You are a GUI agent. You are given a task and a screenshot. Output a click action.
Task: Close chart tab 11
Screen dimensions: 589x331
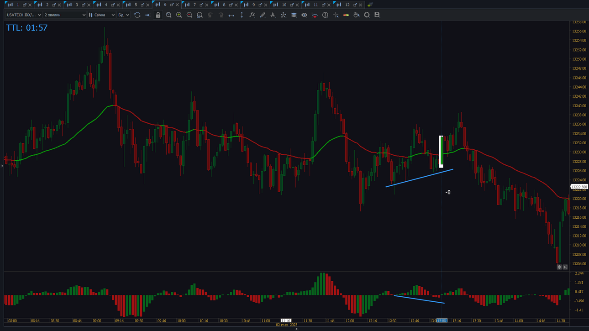point(329,5)
